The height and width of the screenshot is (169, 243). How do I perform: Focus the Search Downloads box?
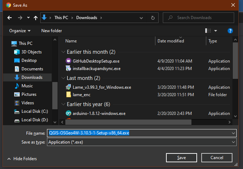coord(198,18)
